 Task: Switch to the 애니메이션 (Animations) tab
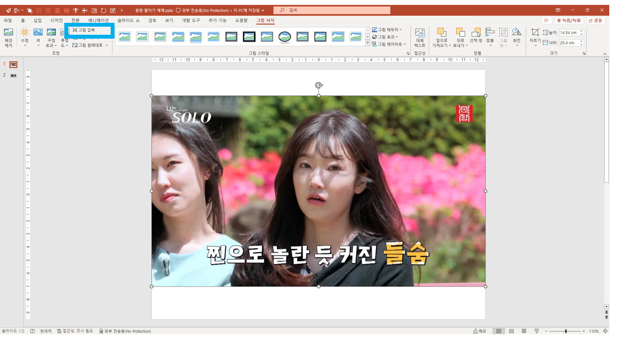tap(98, 21)
